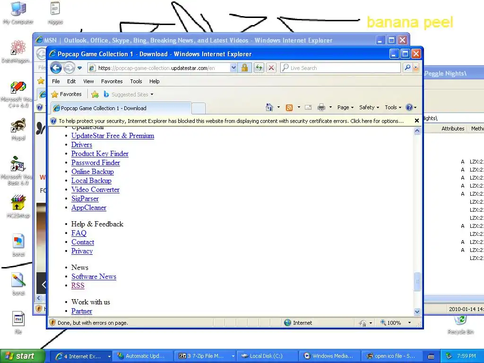
Task: Open the Privacy link
Action: 82,251
